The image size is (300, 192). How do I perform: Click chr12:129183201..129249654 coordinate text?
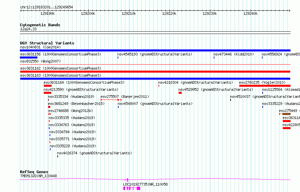47,7
